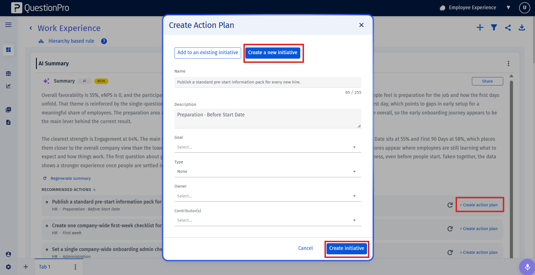Refresh the 'Create one company-wide first-week' recommendation

pyautogui.click(x=450, y=229)
